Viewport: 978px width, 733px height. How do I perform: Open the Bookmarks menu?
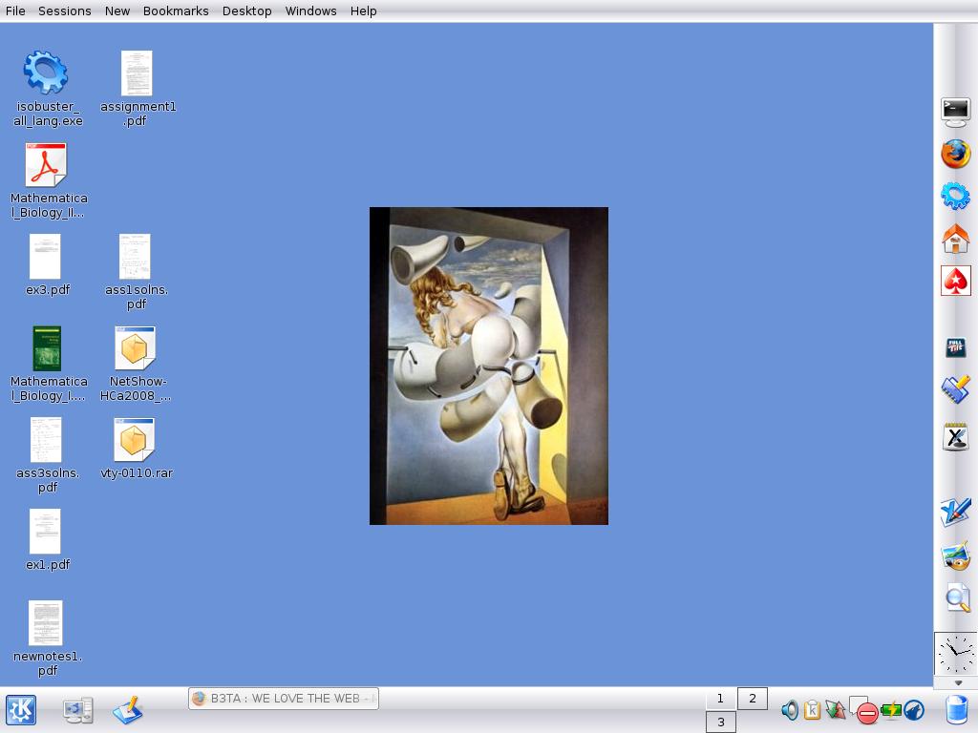[x=176, y=11]
